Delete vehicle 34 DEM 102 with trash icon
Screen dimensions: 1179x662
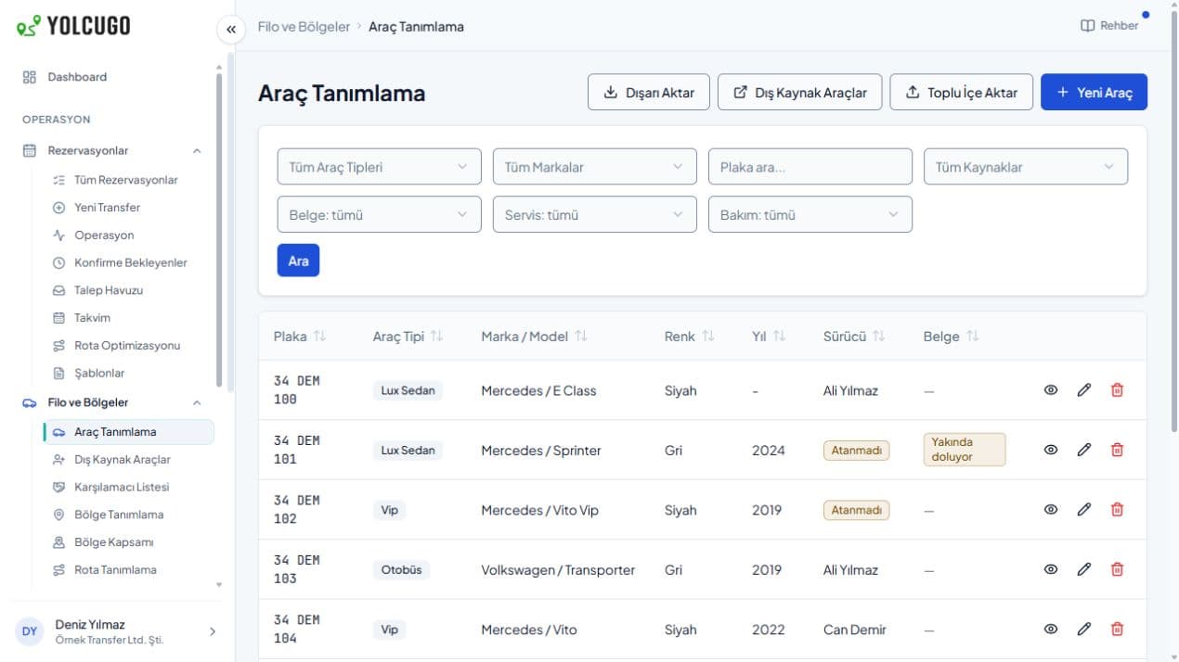1117,509
